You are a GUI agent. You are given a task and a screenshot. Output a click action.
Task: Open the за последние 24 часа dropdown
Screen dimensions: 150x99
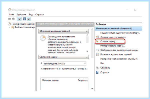(x=64, y=63)
